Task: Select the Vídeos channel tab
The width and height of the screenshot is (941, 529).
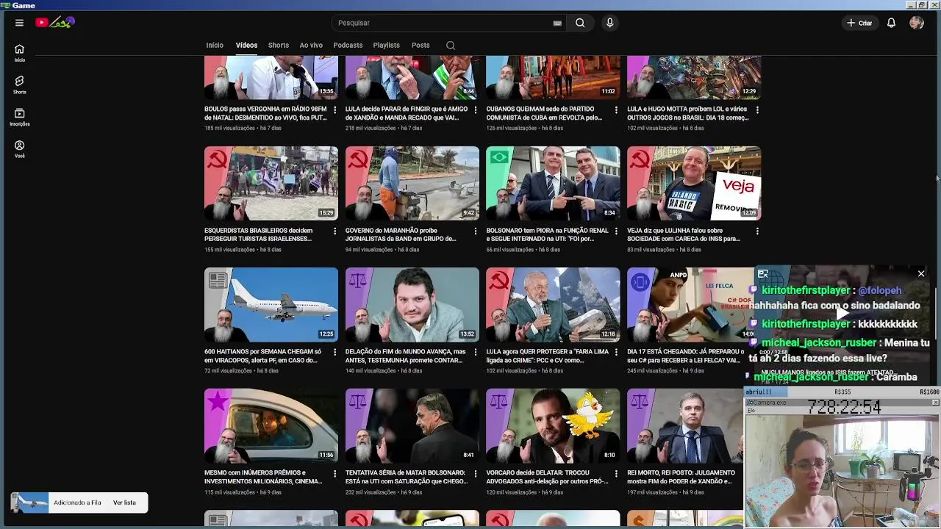Action: click(246, 46)
